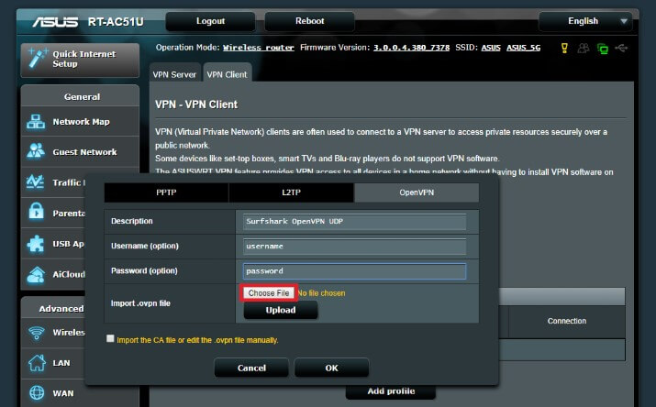The height and width of the screenshot is (407, 656).
Task: Click the Quick Internet Setup wand icon
Action: [37, 57]
